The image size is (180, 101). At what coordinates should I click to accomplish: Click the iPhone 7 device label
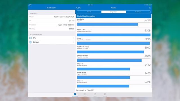point(80,38)
